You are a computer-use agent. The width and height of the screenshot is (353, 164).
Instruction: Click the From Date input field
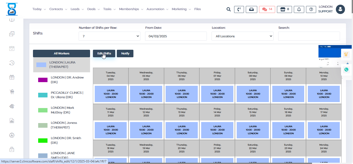pos(176,36)
